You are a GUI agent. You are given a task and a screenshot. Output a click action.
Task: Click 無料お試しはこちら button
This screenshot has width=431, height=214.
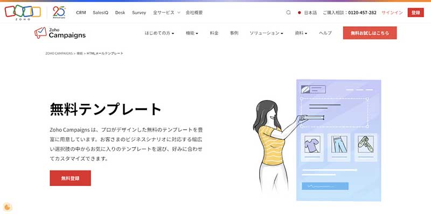[370, 33]
